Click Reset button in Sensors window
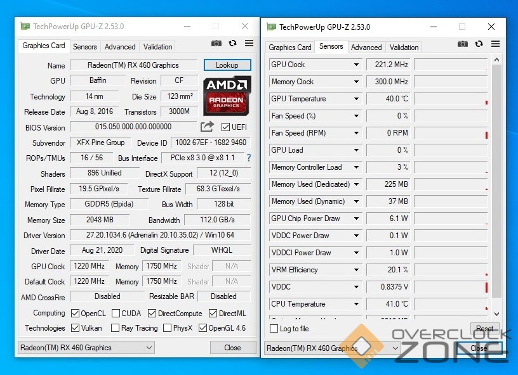Image resolution: width=518 pixels, height=375 pixels. click(484, 329)
